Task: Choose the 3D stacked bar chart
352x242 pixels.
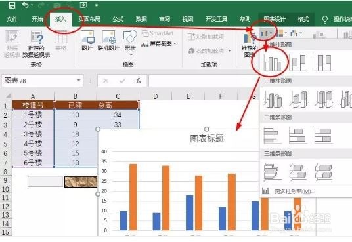Action: (297, 172)
